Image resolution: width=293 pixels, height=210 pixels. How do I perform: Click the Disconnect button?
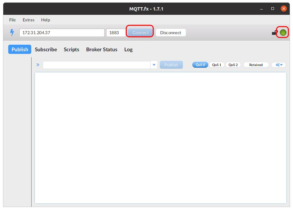171,33
